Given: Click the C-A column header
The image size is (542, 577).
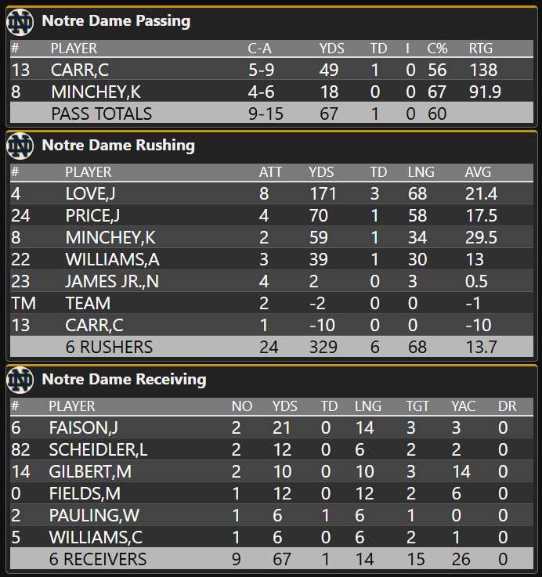Looking at the screenshot, I should click(x=259, y=49).
